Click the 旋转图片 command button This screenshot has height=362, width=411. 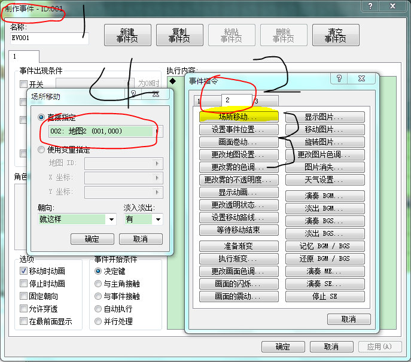pyautogui.click(x=325, y=142)
